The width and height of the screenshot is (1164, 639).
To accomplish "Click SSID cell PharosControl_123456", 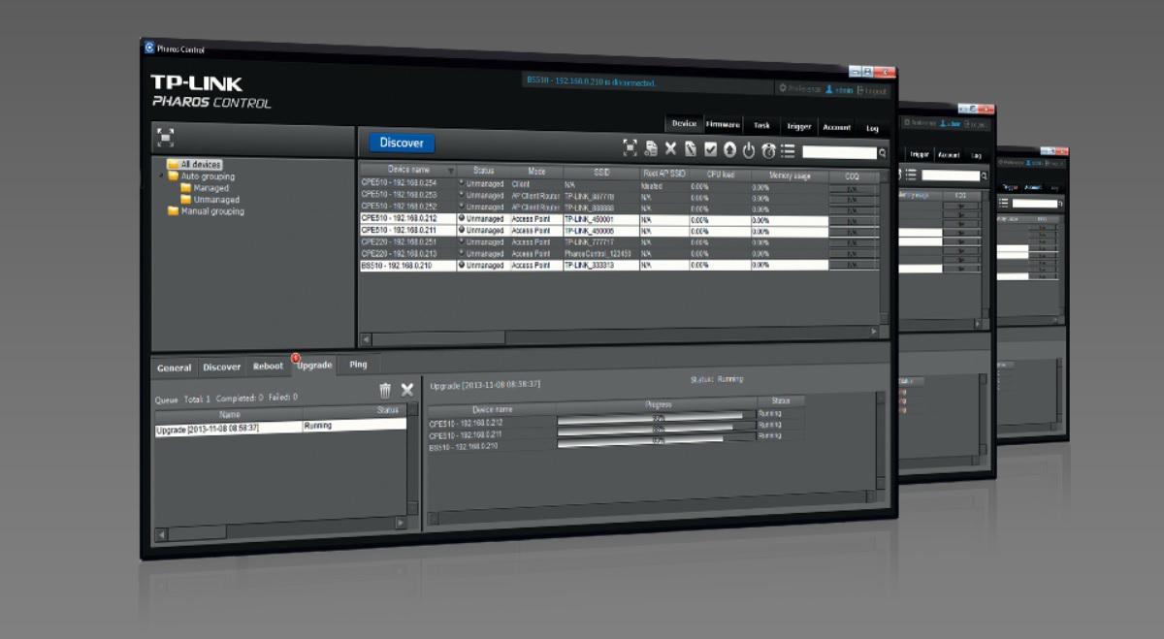I will click(x=598, y=254).
